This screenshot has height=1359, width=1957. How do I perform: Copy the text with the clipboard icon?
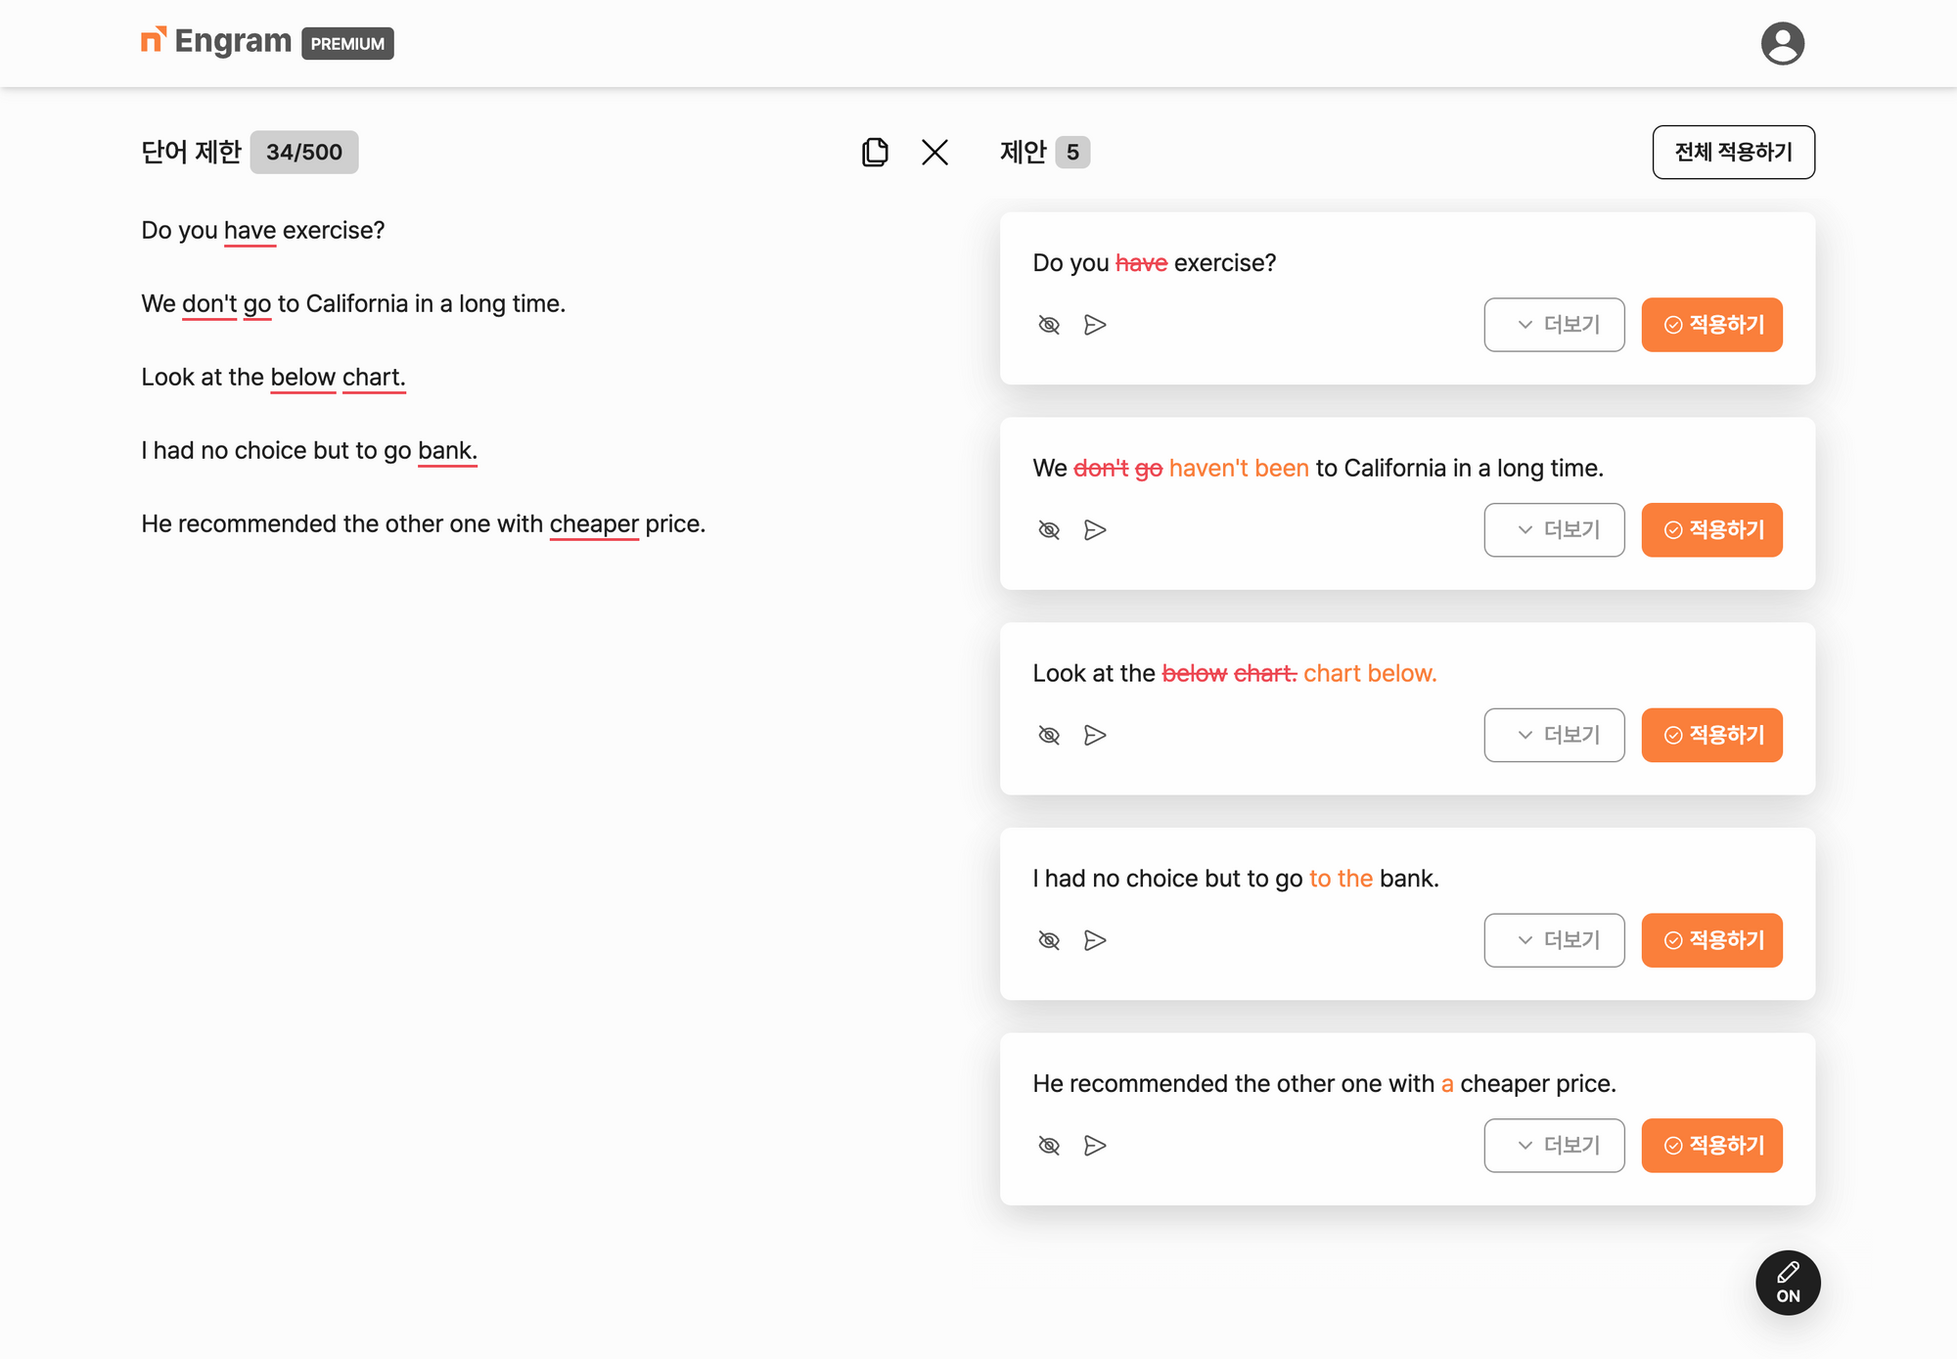click(x=875, y=152)
